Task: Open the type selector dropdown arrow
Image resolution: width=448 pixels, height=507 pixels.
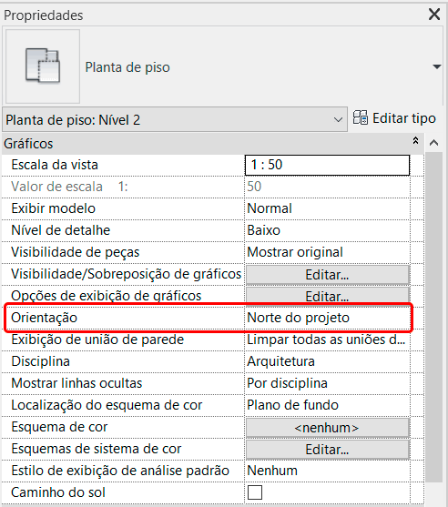Action: click(437, 67)
